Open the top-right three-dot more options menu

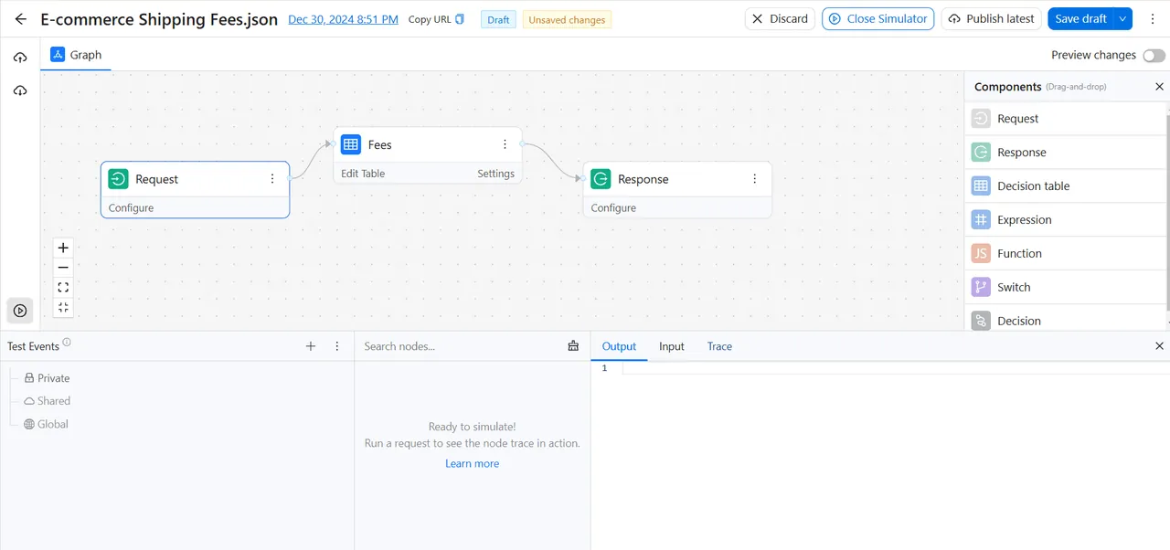1152,18
